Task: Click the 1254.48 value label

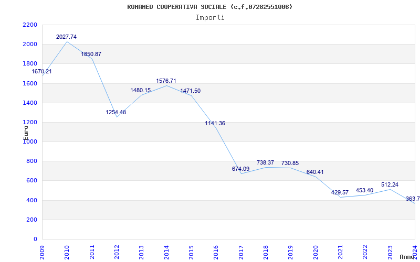Action: pyautogui.click(x=115, y=112)
